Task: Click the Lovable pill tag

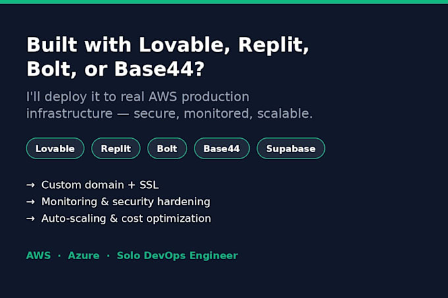Action: (55, 148)
